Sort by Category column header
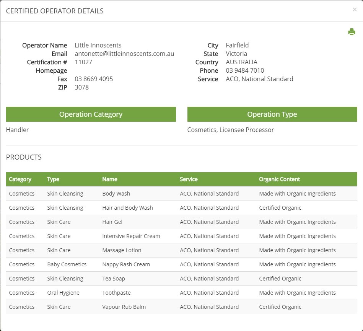363x331 pixels. pos(20,179)
